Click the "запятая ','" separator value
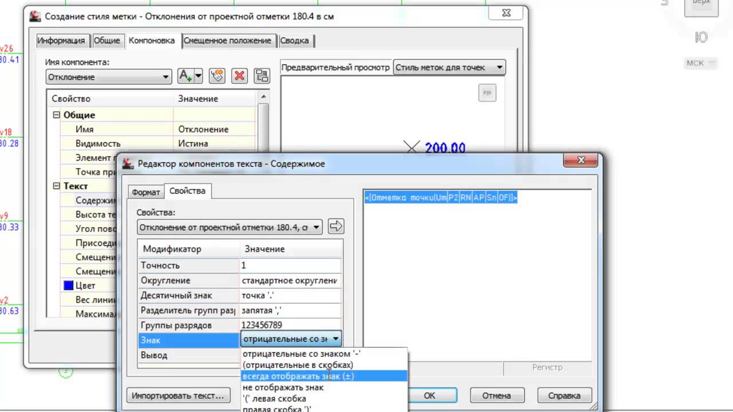This screenshot has width=733, height=412. [290, 310]
